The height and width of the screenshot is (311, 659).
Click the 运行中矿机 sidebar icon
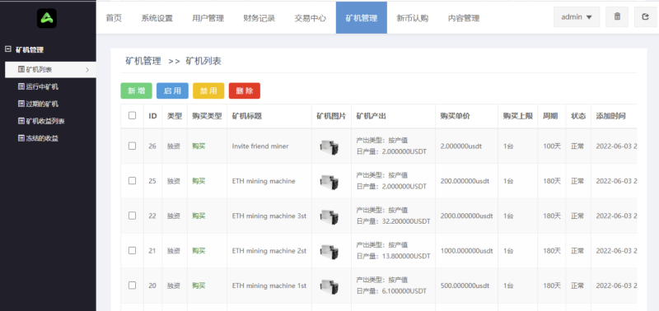[21, 86]
